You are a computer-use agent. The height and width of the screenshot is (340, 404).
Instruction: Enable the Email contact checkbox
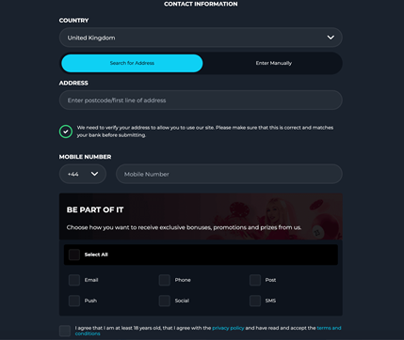74,280
